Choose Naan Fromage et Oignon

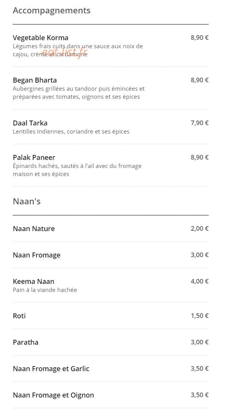53,395
